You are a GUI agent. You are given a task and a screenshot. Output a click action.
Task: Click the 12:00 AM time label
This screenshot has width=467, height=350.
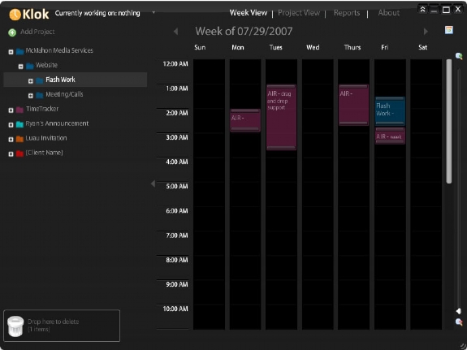(x=175, y=63)
